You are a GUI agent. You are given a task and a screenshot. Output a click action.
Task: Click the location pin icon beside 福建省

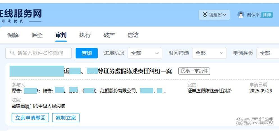pyautogui.click(x=205, y=15)
